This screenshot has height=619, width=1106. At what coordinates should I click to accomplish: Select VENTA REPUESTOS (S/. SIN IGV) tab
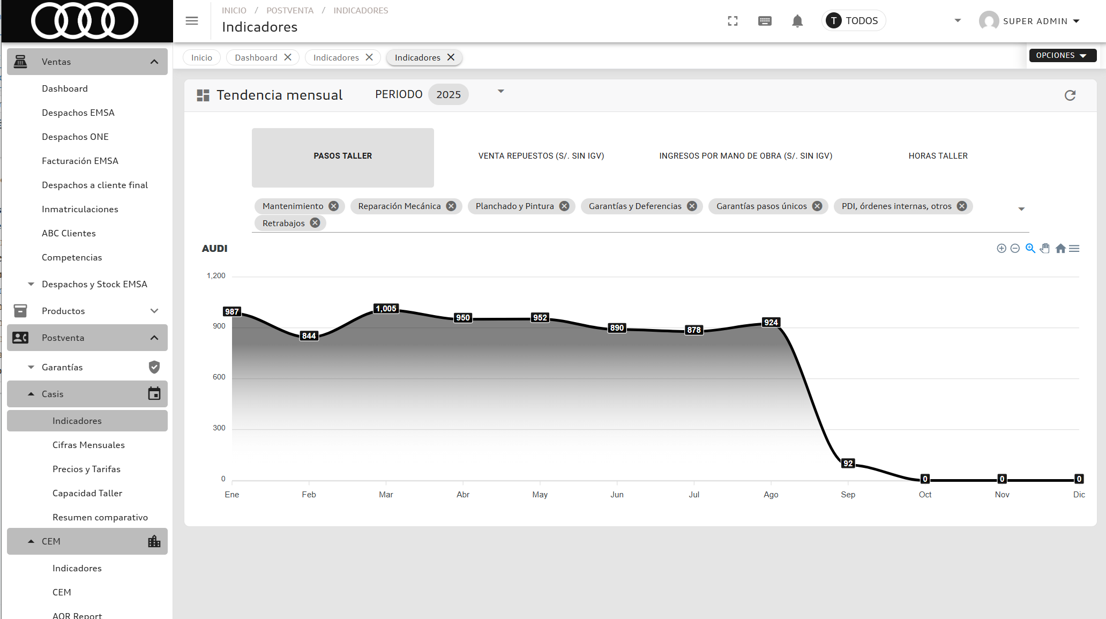click(541, 156)
